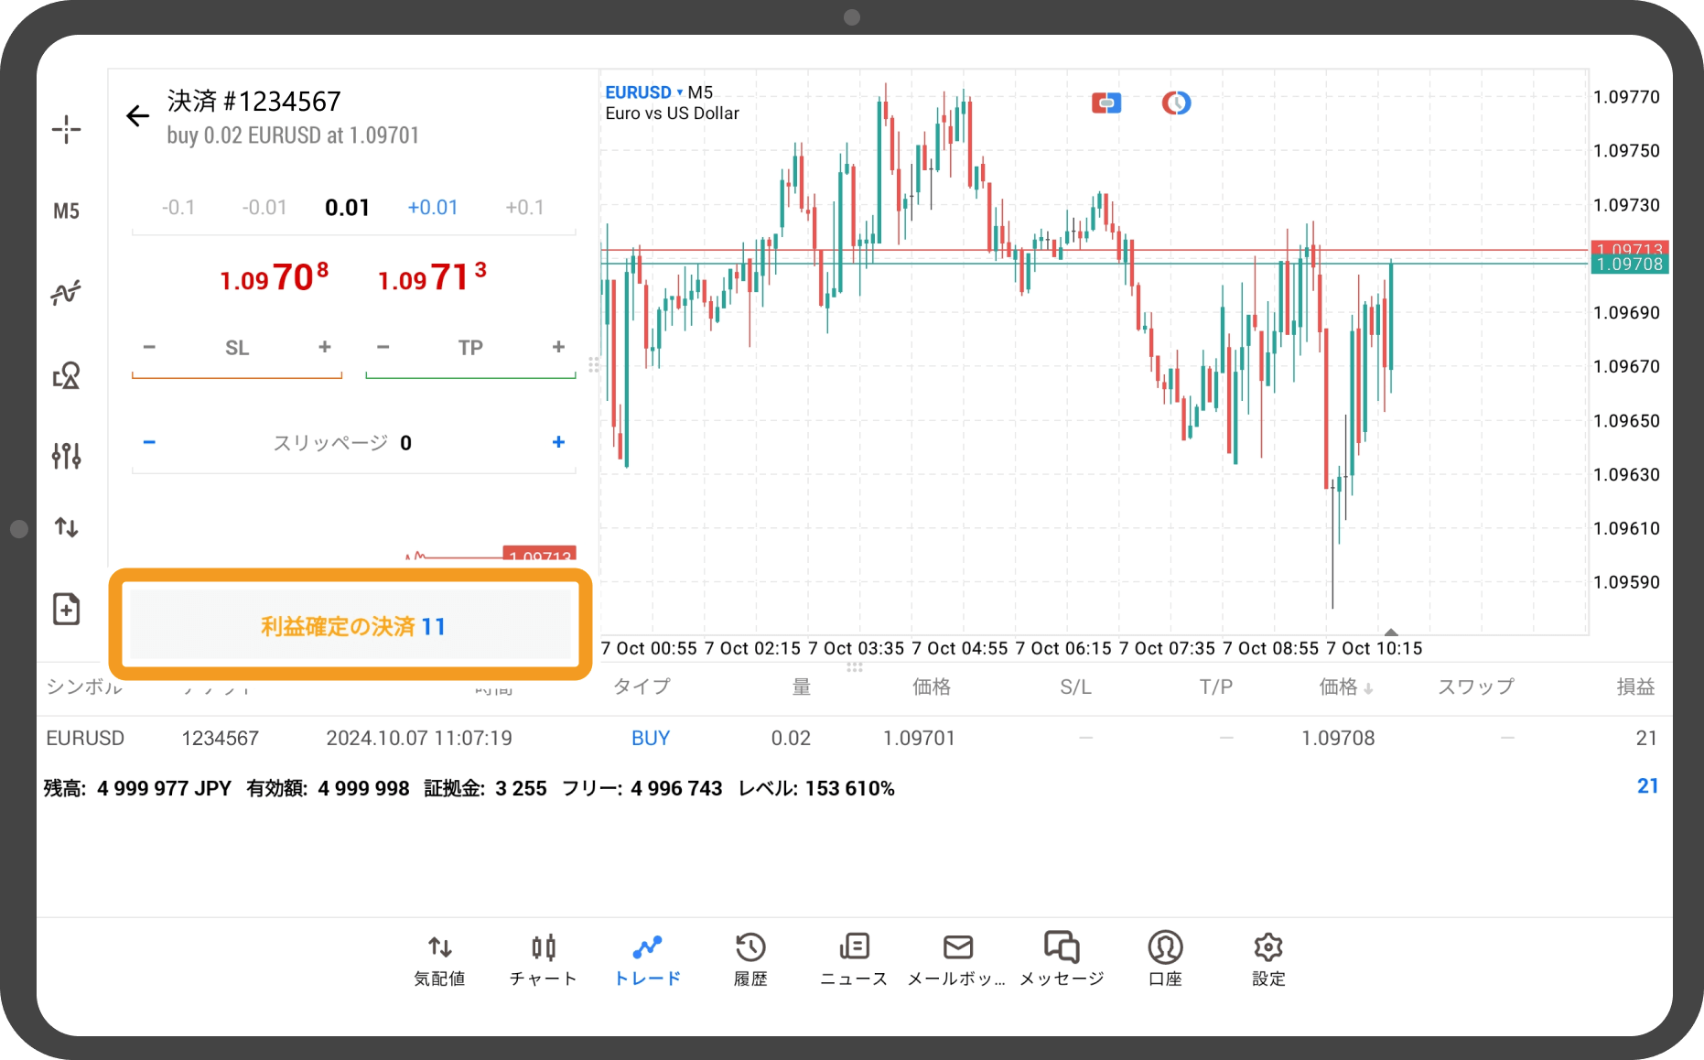The height and width of the screenshot is (1060, 1704).
Task: Tap the chart scroll end triangle marker
Action: 1391,632
